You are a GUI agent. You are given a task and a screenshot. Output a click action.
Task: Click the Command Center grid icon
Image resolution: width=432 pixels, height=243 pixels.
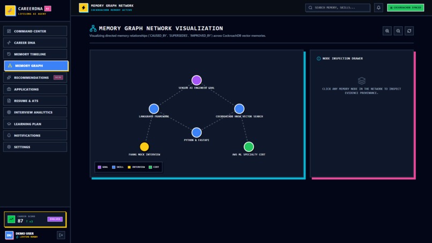click(x=9, y=31)
